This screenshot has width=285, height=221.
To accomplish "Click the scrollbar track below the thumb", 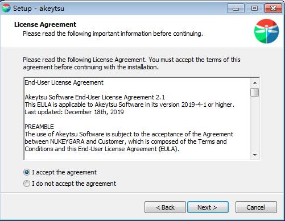I will (255, 124).
